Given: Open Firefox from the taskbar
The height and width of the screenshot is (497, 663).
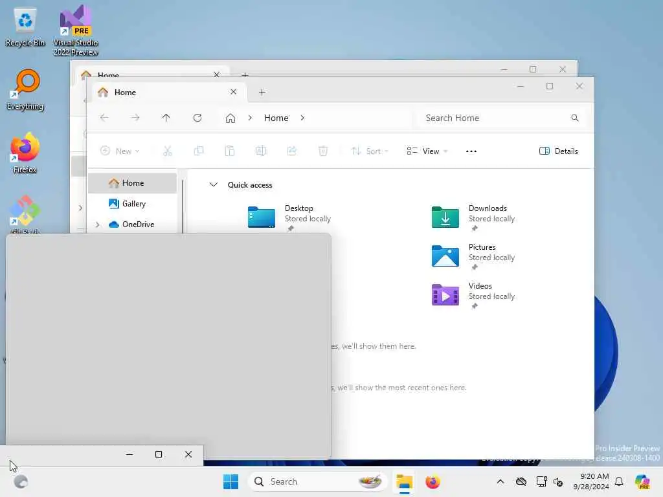Looking at the screenshot, I should pyautogui.click(x=433, y=481).
